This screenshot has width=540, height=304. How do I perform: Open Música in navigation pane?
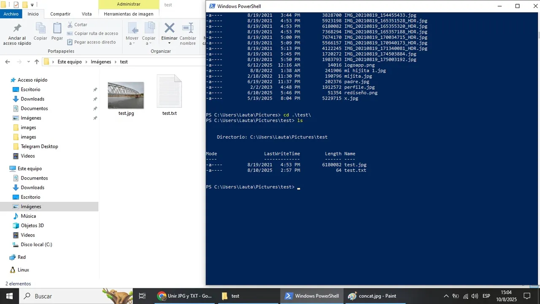click(x=28, y=216)
